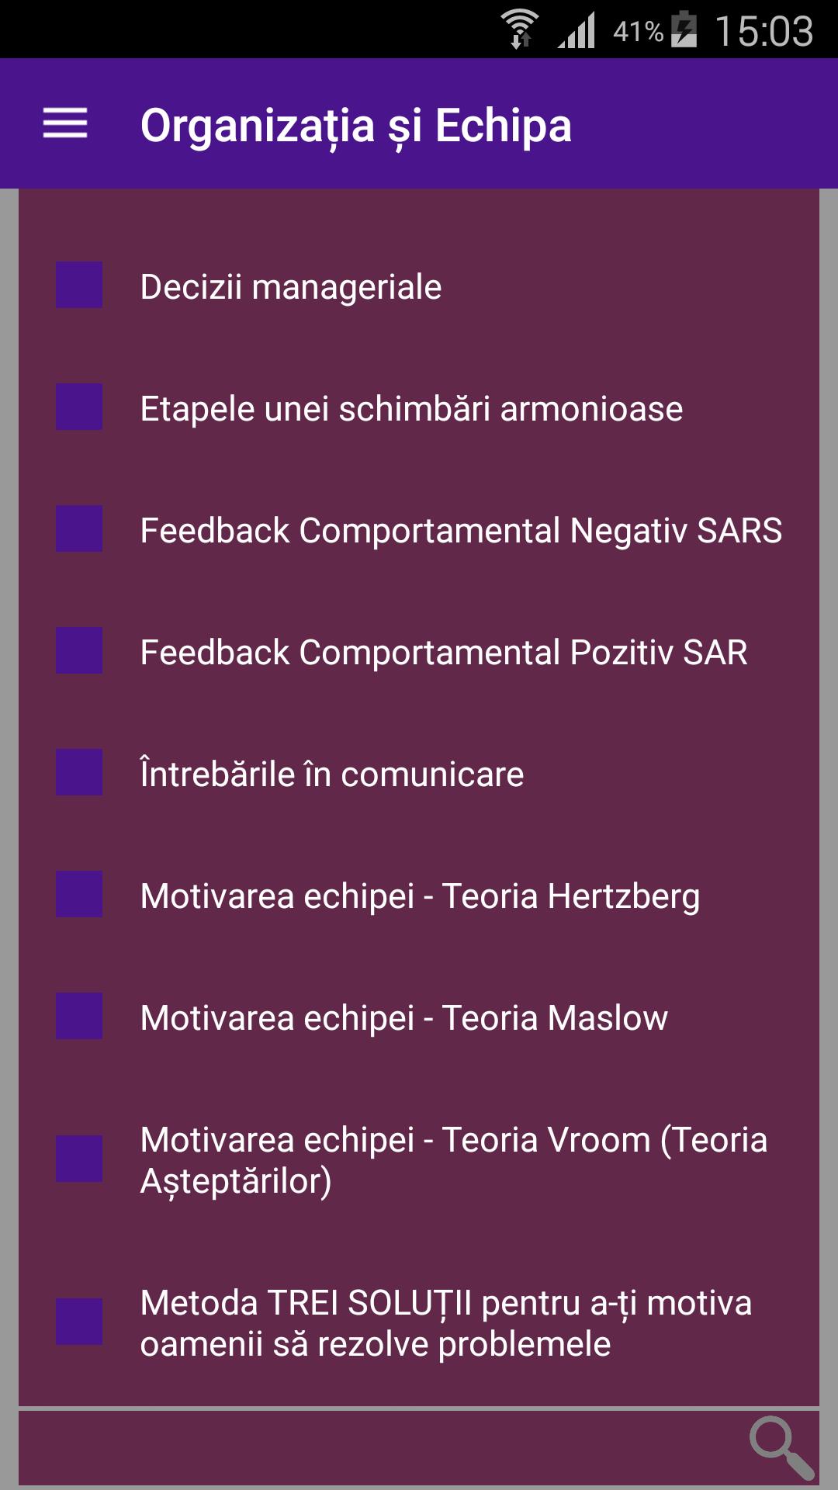Screen dimensions: 838x1490
Task: Select Motivarea echipei - Teoria Maslow
Action: point(403,1018)
